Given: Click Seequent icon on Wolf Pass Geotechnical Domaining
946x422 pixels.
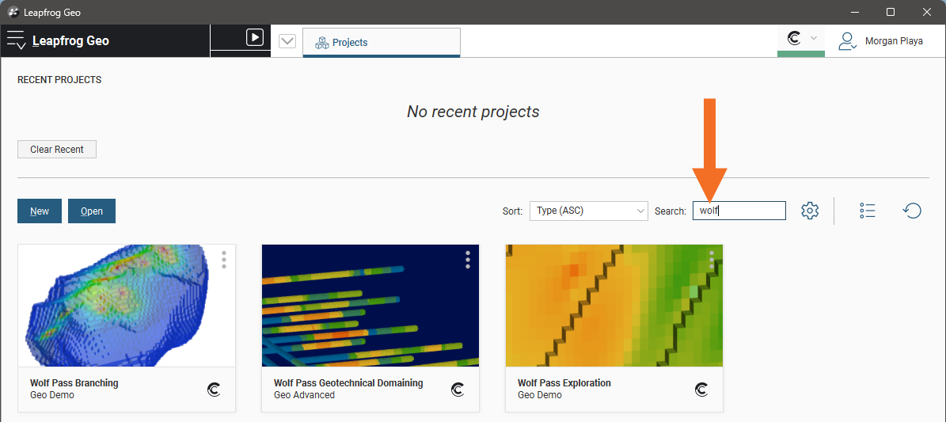Looking at the screenshot, I should coord(458,390).
